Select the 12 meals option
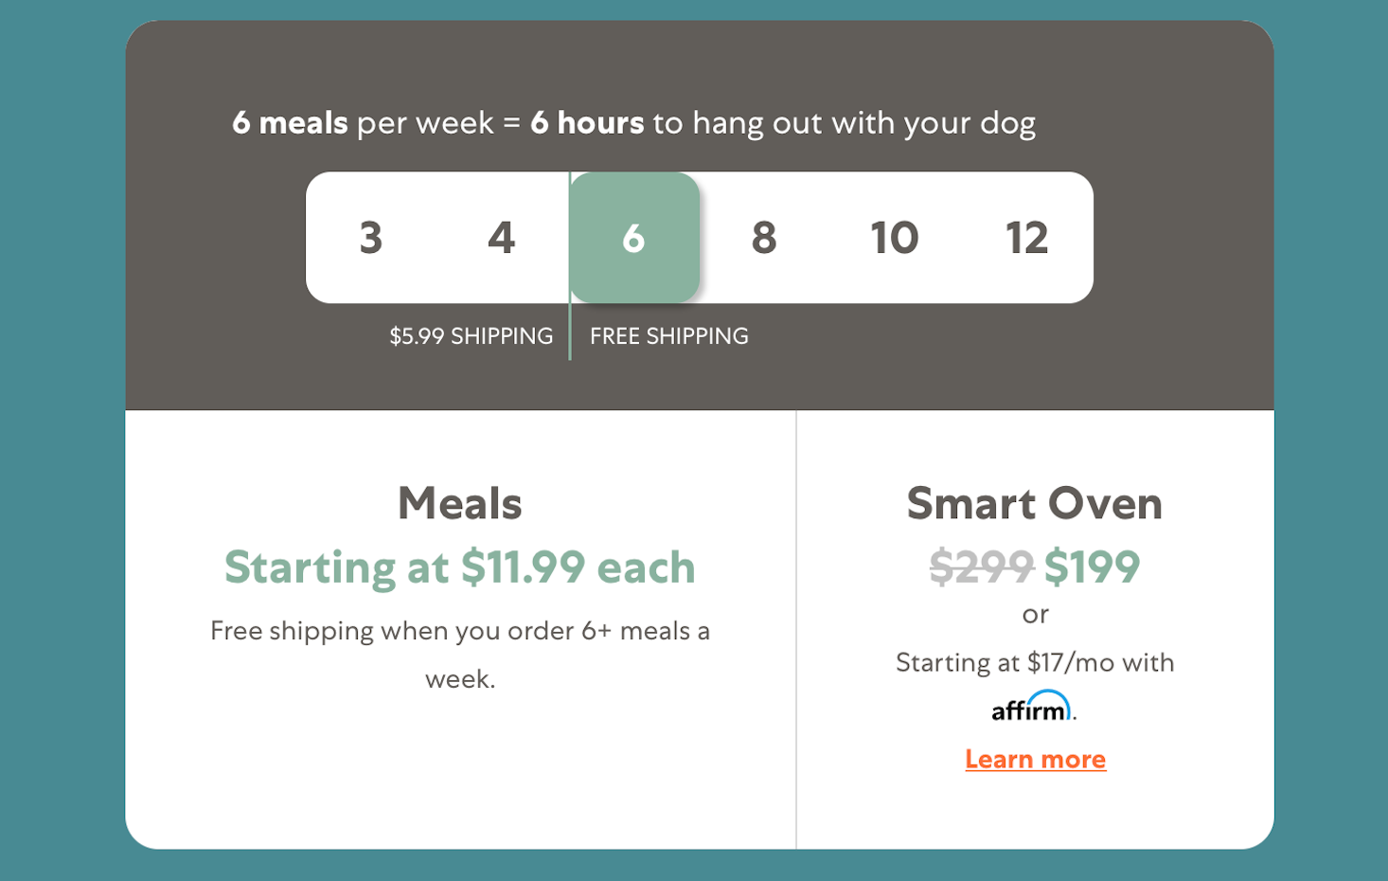This screenshot has height=881, width=1388. coord(1028,238)
